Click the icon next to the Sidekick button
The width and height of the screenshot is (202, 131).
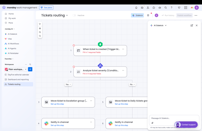click(x=148, y=15)
